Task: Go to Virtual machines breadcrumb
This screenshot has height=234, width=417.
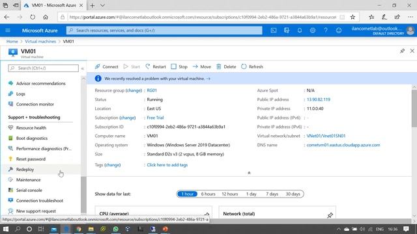Action: [40, 42]
